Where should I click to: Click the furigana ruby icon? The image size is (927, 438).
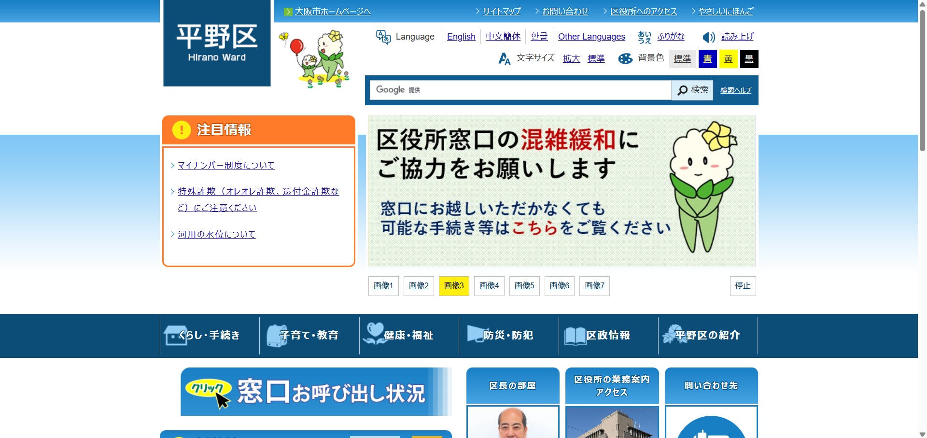644,37
